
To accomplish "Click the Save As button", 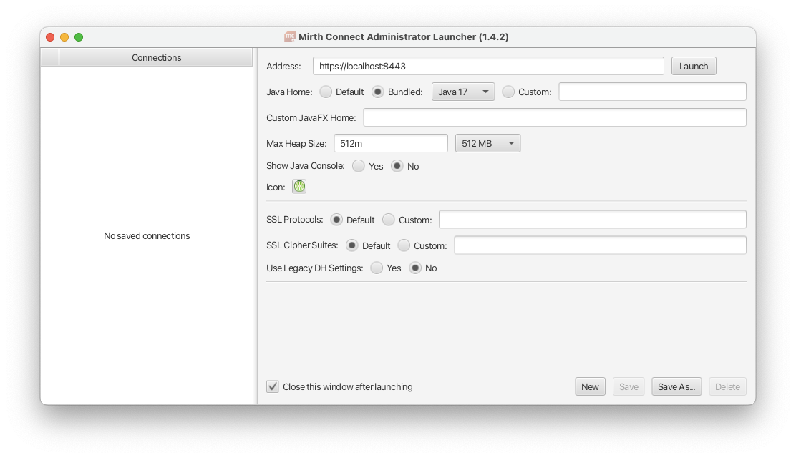I will coord(676,386).
